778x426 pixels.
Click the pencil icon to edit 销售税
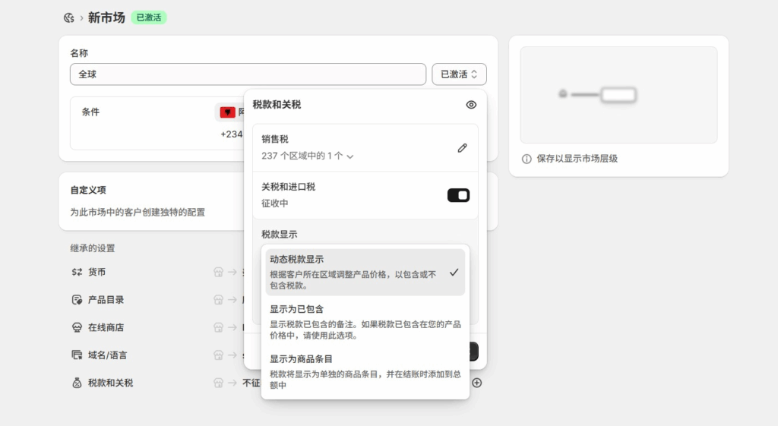462,148
